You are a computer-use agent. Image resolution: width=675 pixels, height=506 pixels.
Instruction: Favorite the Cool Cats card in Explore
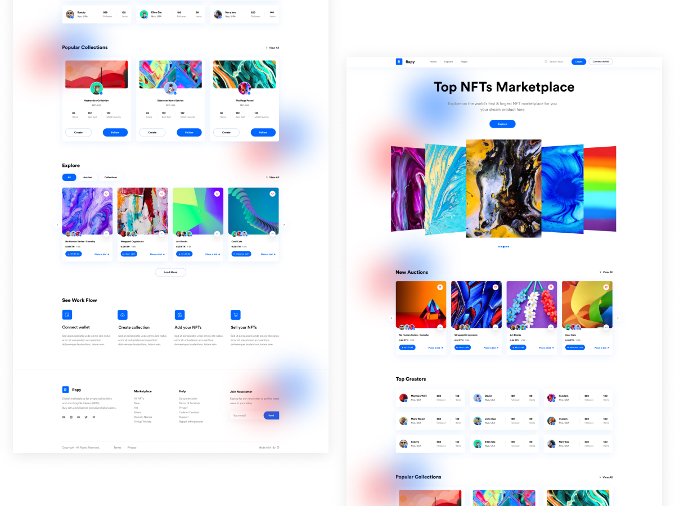pyautogui.click(x=272, y=193)
